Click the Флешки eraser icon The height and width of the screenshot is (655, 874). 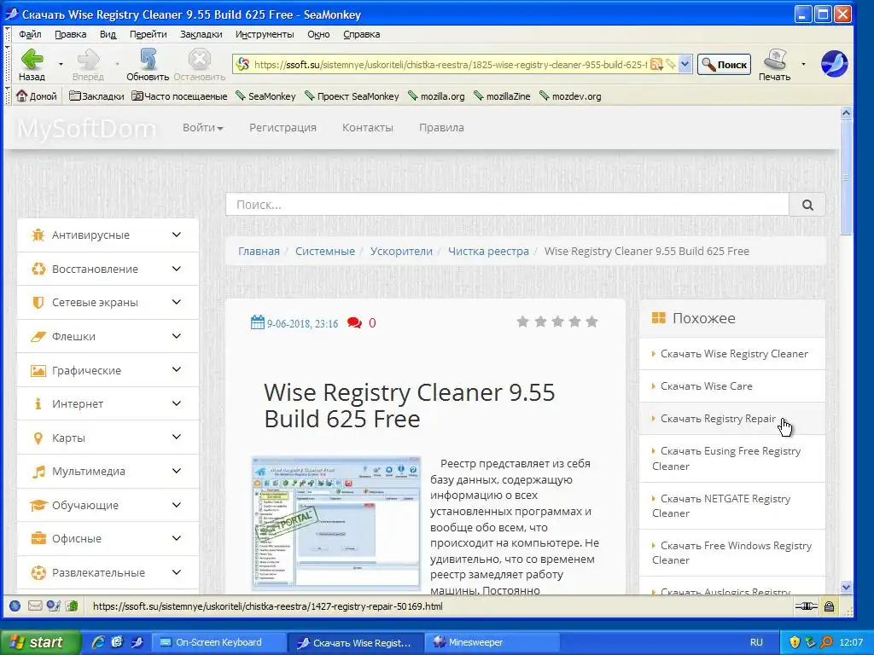(x=38, y=336)
